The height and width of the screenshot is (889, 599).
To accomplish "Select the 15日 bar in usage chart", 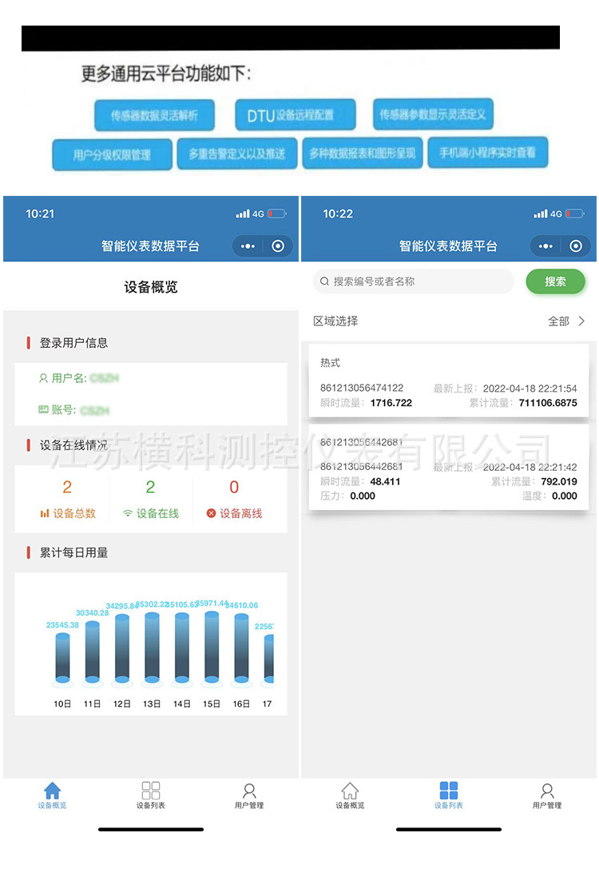I will 212,647.
